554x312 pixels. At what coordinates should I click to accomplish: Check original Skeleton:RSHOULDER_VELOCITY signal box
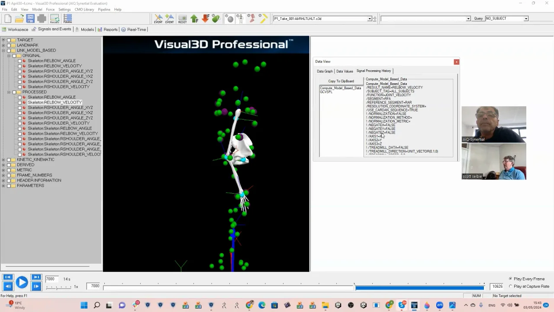coord(19,87)
